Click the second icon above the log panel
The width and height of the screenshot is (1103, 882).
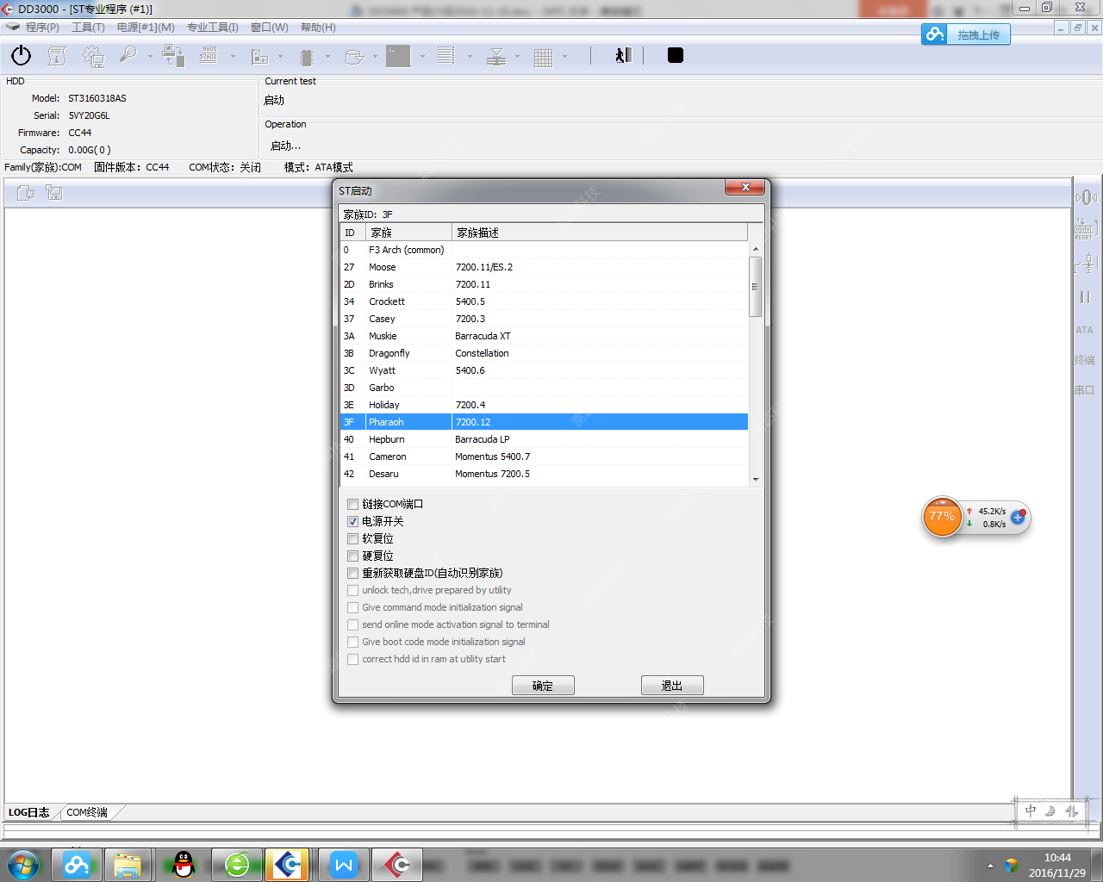tap(54, 193)
